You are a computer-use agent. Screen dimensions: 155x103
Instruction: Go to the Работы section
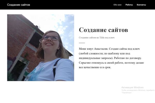[129, 5]
